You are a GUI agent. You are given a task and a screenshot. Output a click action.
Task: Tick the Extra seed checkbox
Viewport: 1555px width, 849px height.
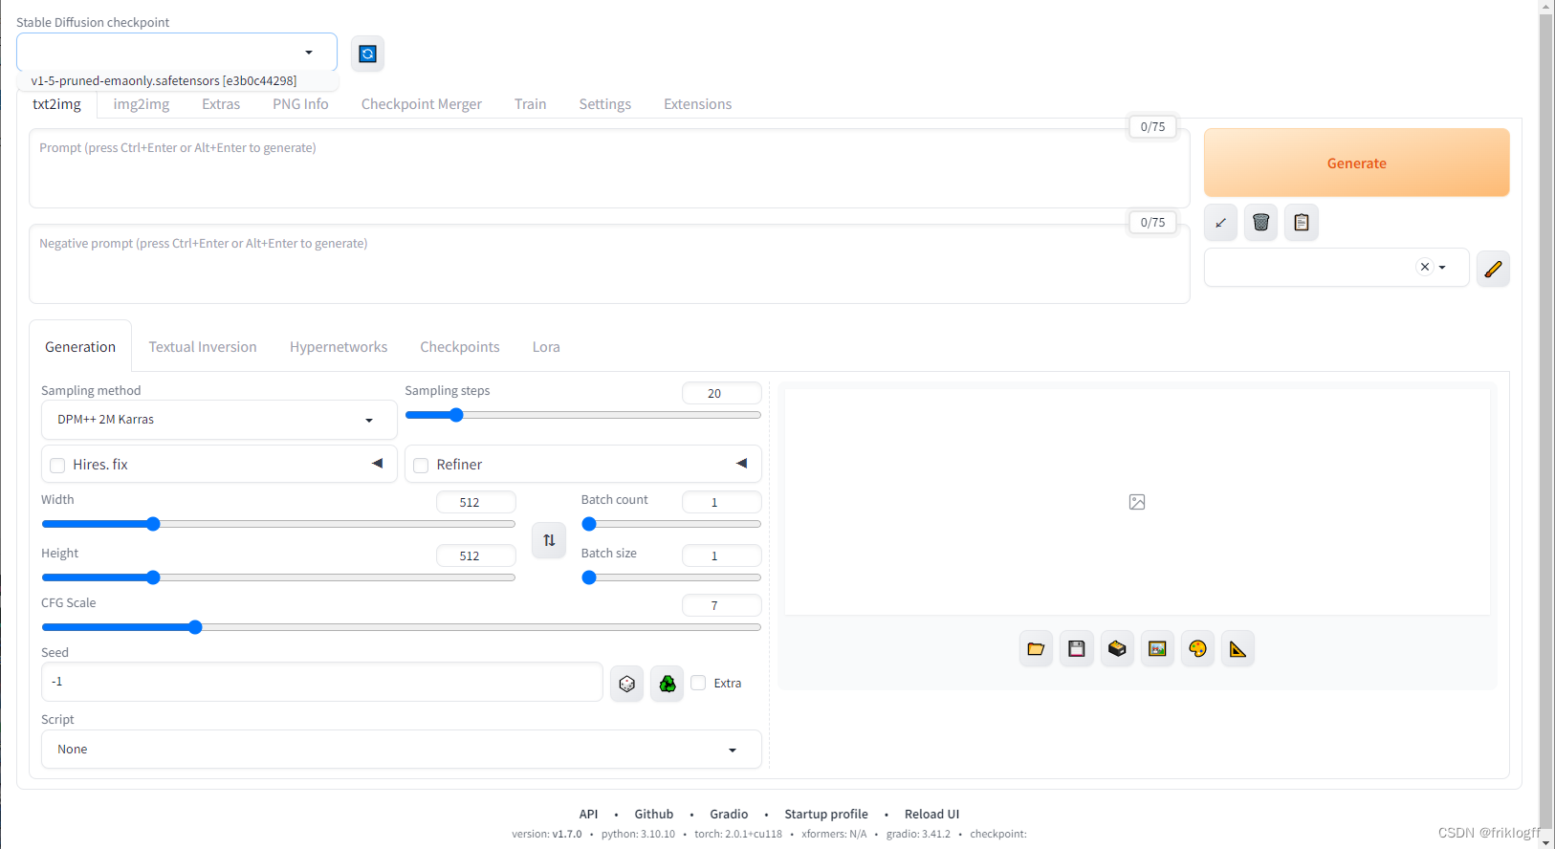point(698,683)
